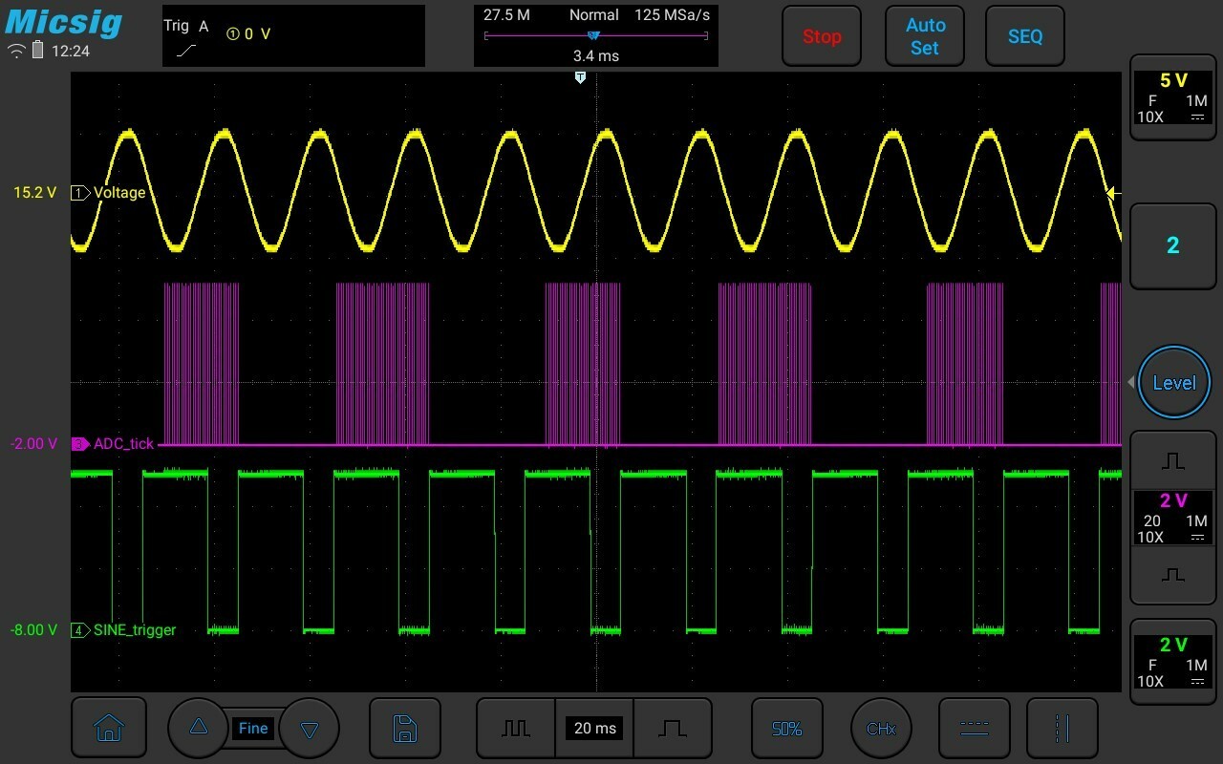Open the Trig A trigger settings panel
Viewport: 1223px width, 764px height.
293,35
